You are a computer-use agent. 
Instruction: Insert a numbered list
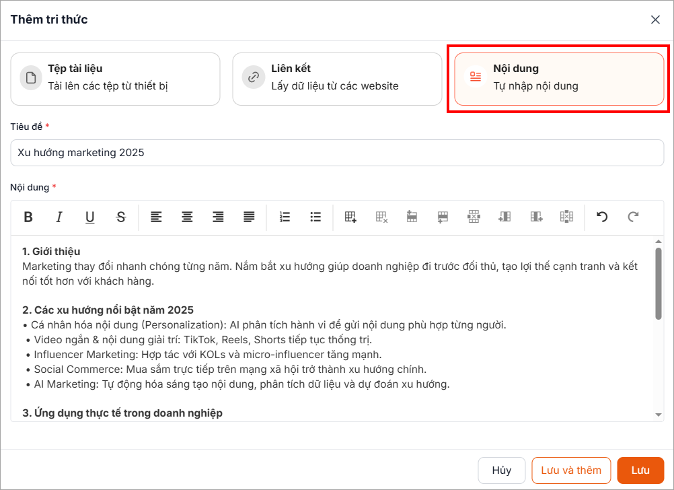[285, 217]
